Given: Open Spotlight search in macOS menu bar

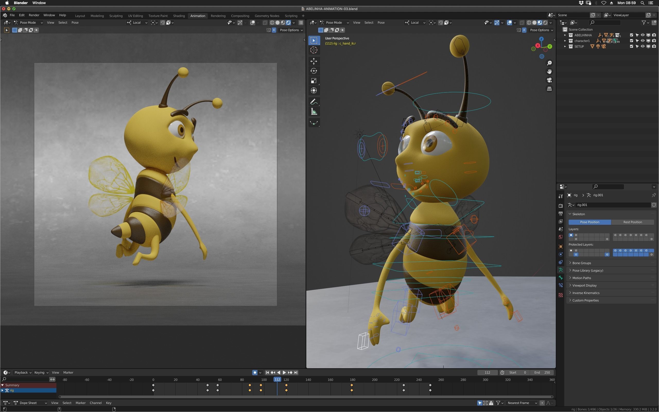Looking at the screenshot, I should [642, 3].
